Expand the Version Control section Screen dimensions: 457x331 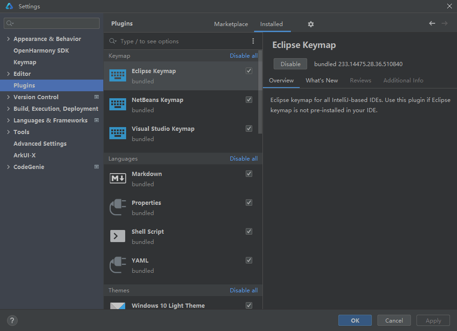point(8,97)
